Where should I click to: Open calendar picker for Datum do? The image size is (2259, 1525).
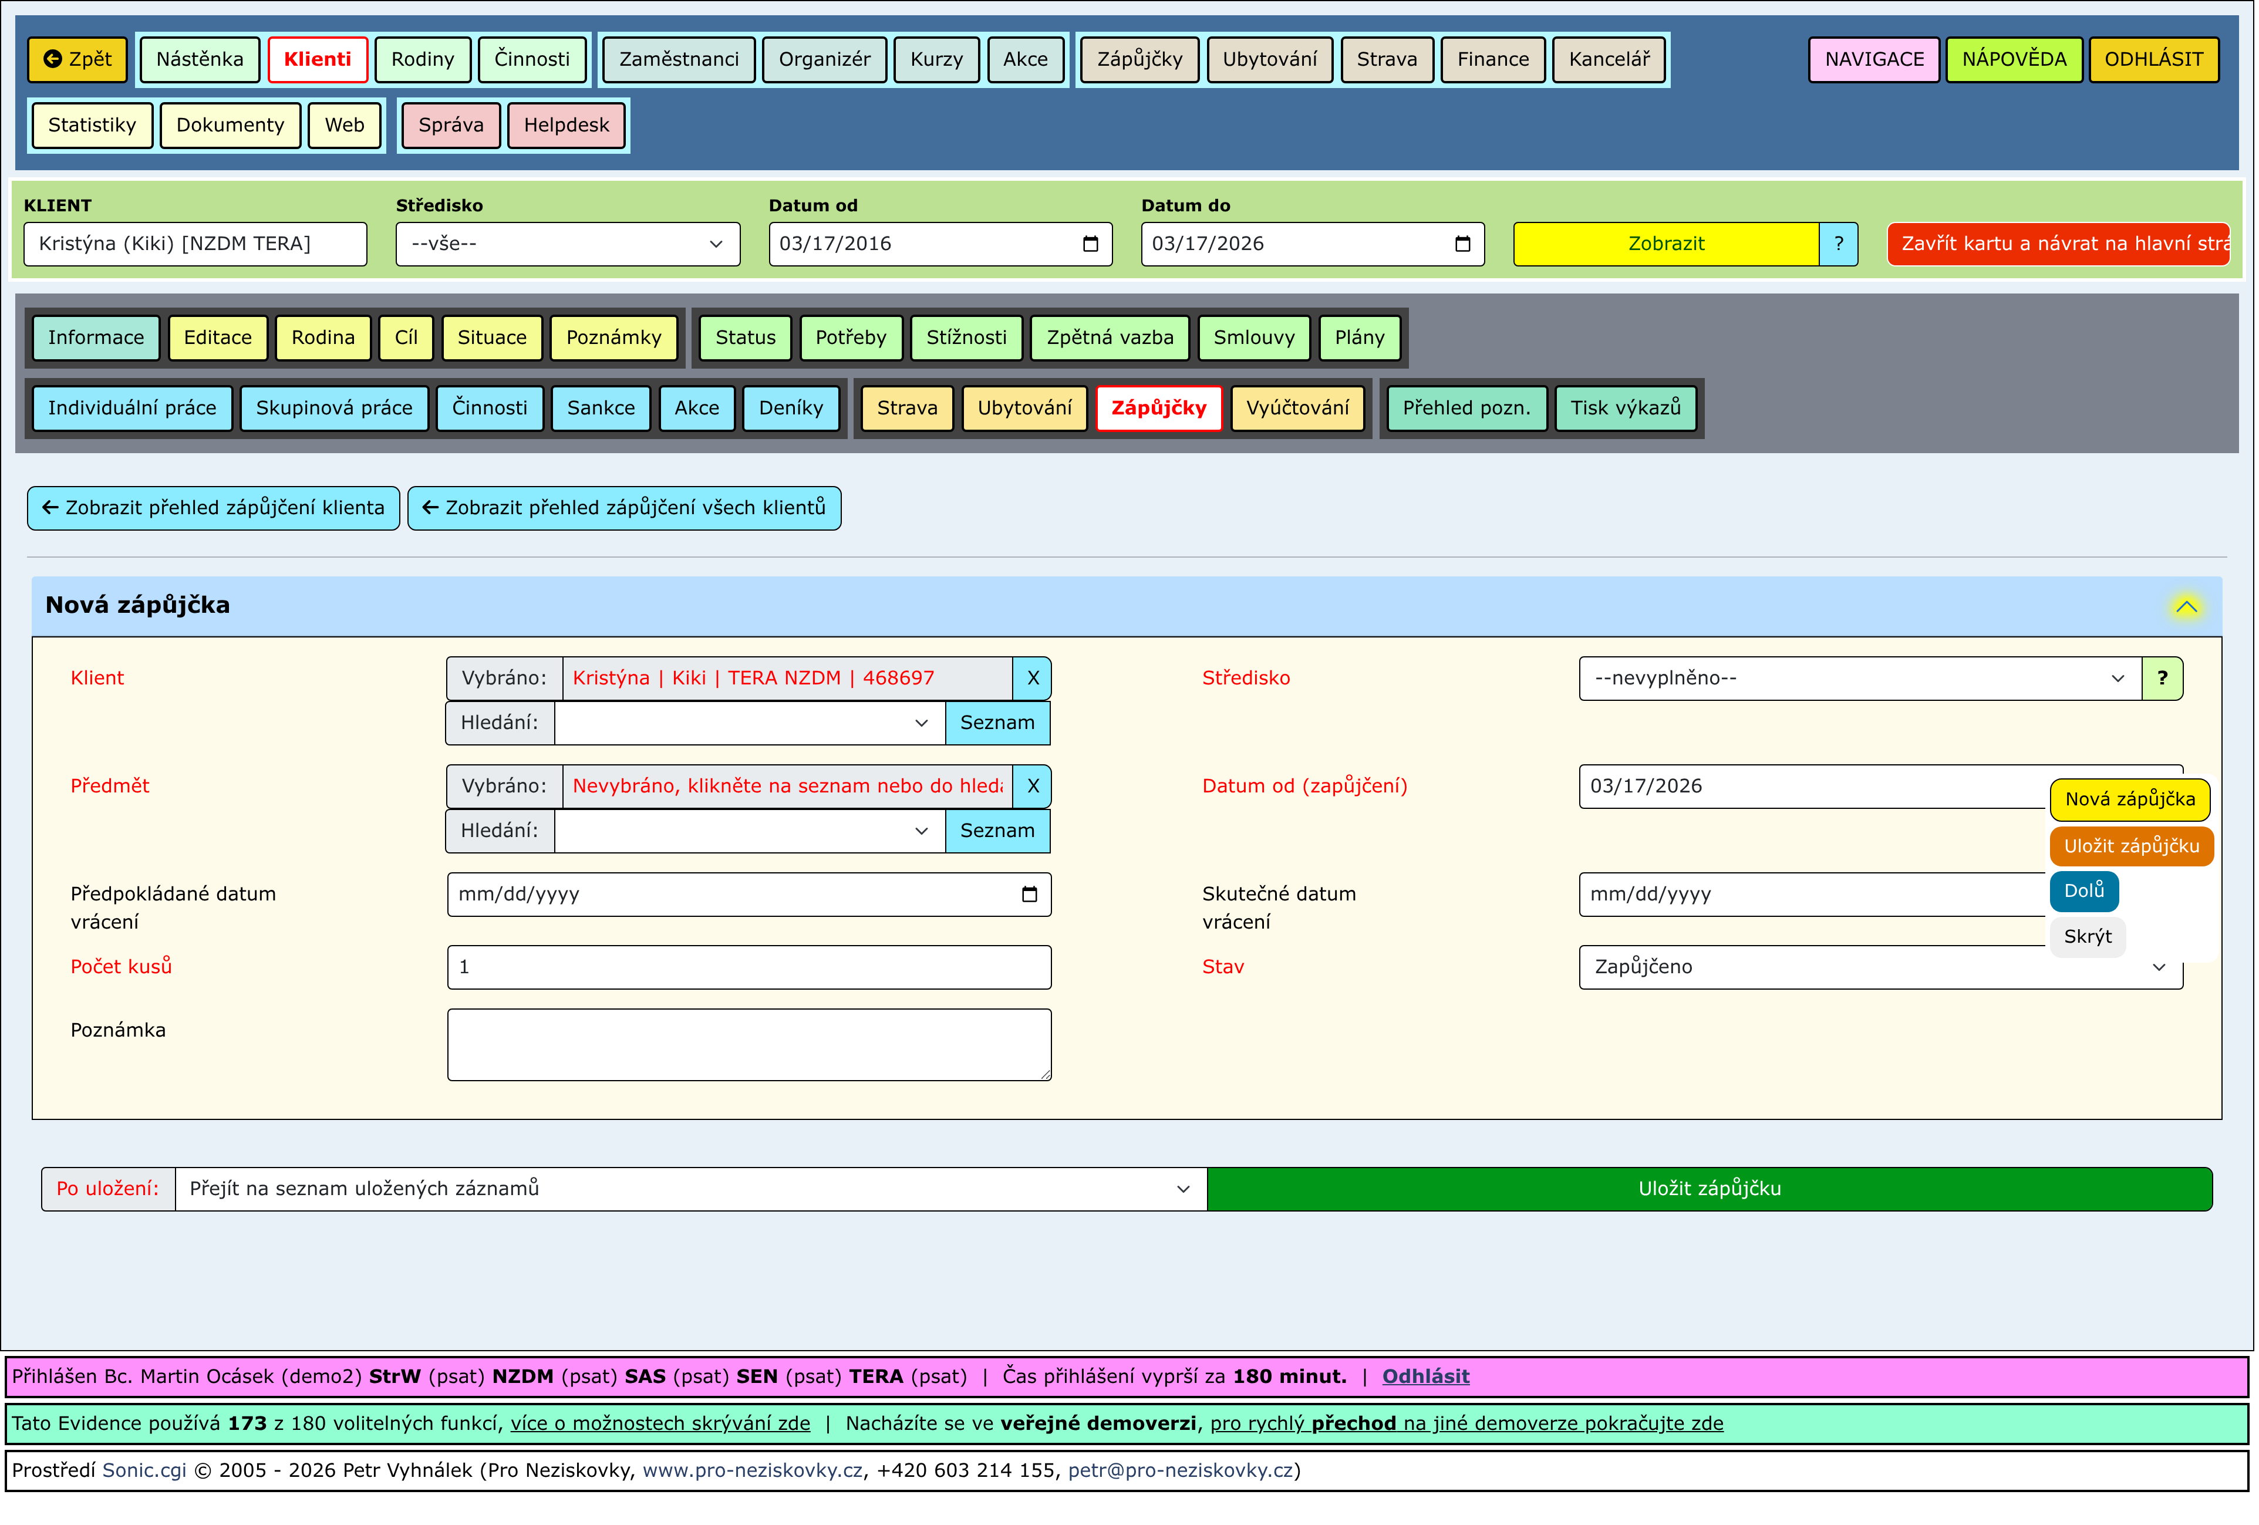tap(1463, 244)
